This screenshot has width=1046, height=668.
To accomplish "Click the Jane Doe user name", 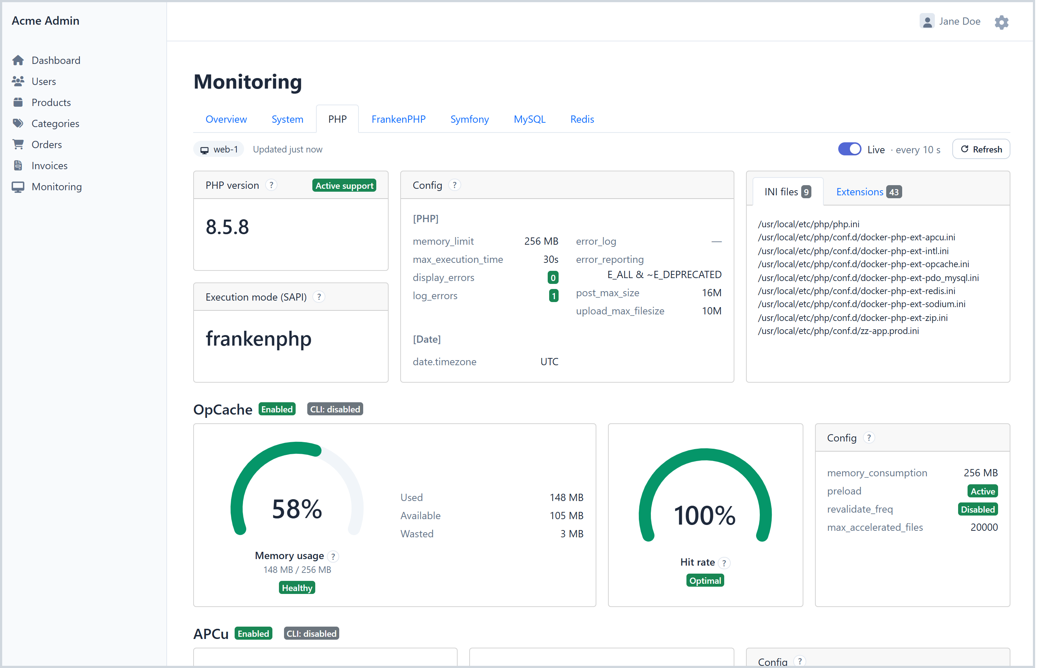I will [x=959, y=21].
